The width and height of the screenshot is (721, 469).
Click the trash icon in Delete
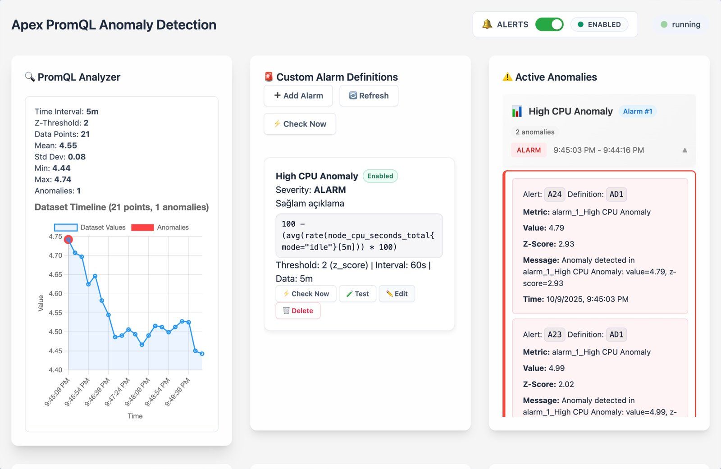[286, 311]
